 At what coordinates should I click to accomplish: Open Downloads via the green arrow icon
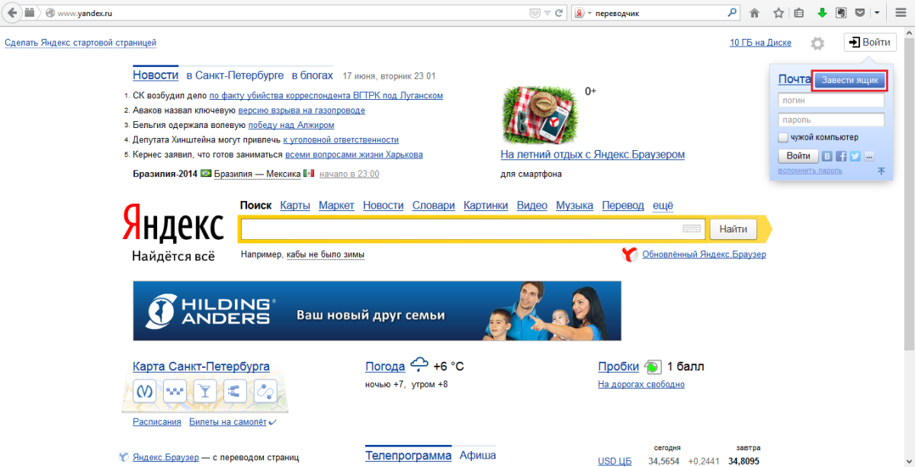(822, 13)
